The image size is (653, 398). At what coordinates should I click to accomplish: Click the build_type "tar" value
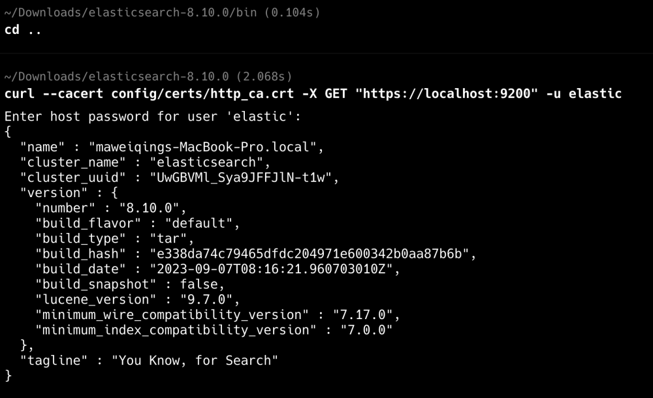[x=171, y=238]
